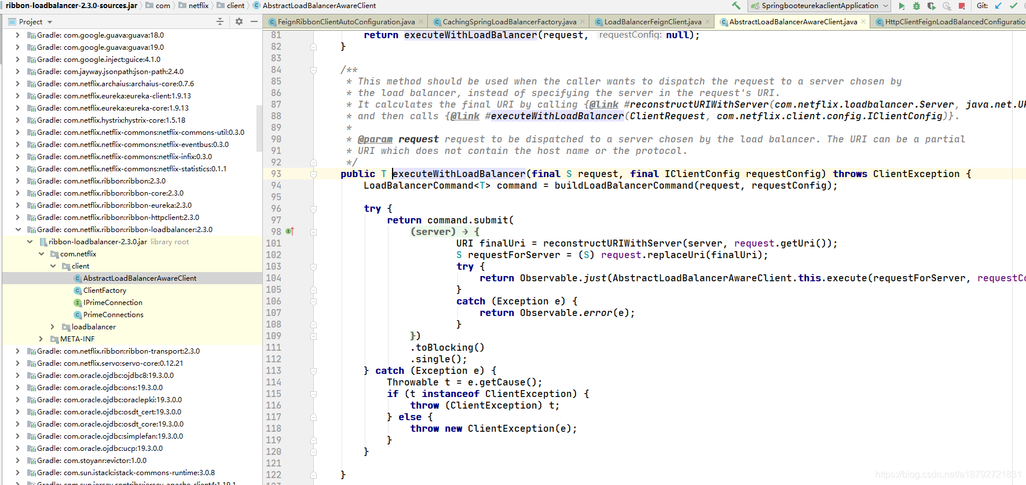The height and width of the screenshot is (485, 1026).
Task: Commit changes with the green Git checkmark
Action: click(x=1013, y=6)
